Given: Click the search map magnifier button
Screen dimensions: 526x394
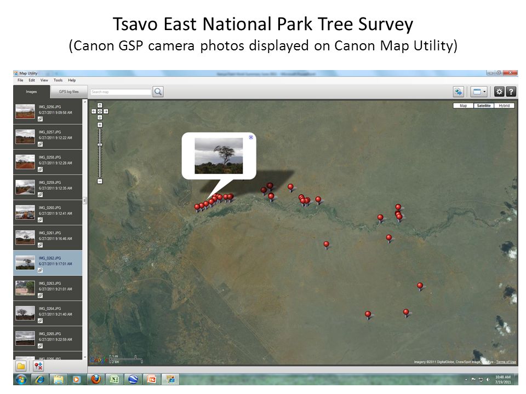Looking at the screenshot, I should pos(158,91).
